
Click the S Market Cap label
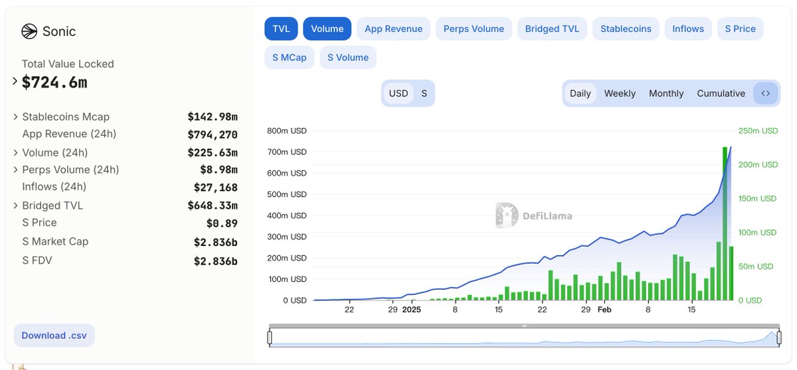55,241
